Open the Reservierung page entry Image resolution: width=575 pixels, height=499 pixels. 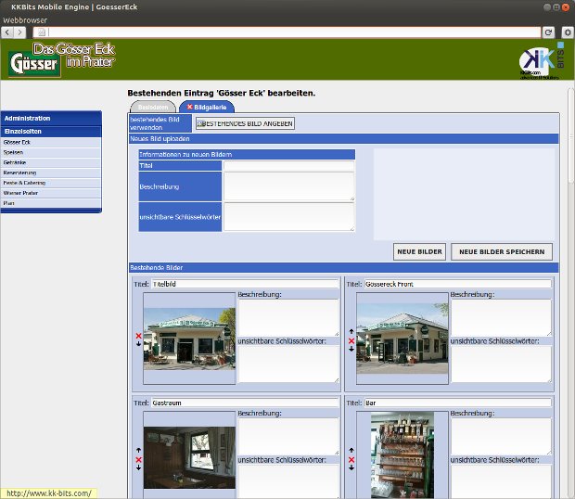pyautogui.click(x=51, y=173)
